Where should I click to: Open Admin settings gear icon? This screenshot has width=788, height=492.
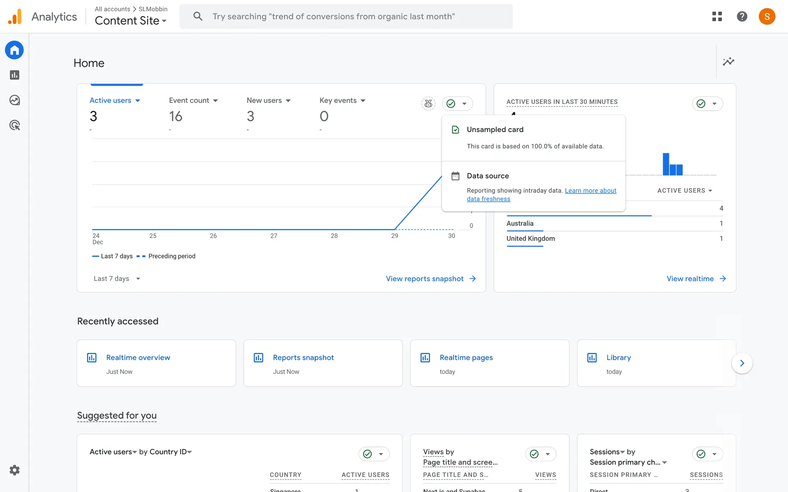click(x=14, y=470)
